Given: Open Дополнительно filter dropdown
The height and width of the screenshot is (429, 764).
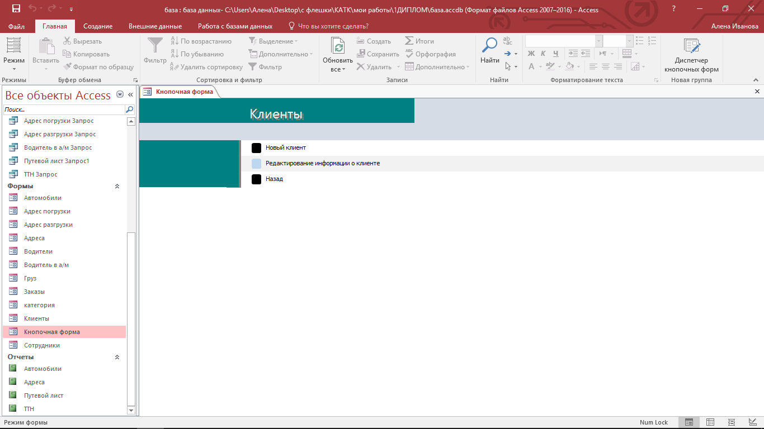Looking at the screenshot, I should pyautogui.click(x=281, y=54).
